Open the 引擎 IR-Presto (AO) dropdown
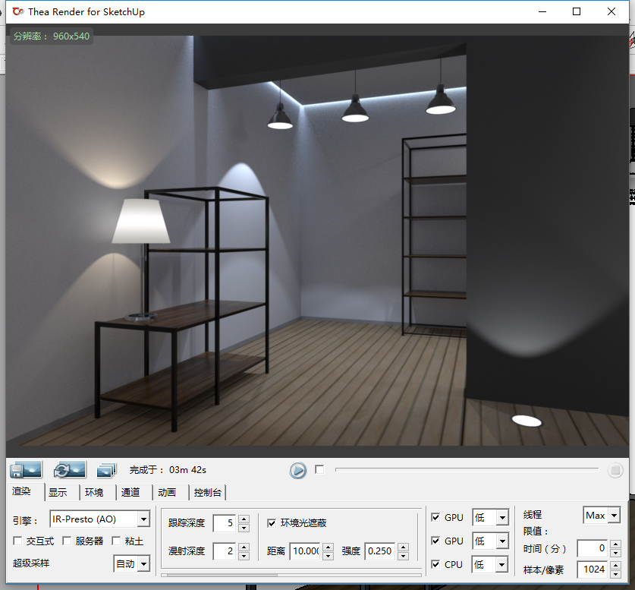 (x=99, y=519)
